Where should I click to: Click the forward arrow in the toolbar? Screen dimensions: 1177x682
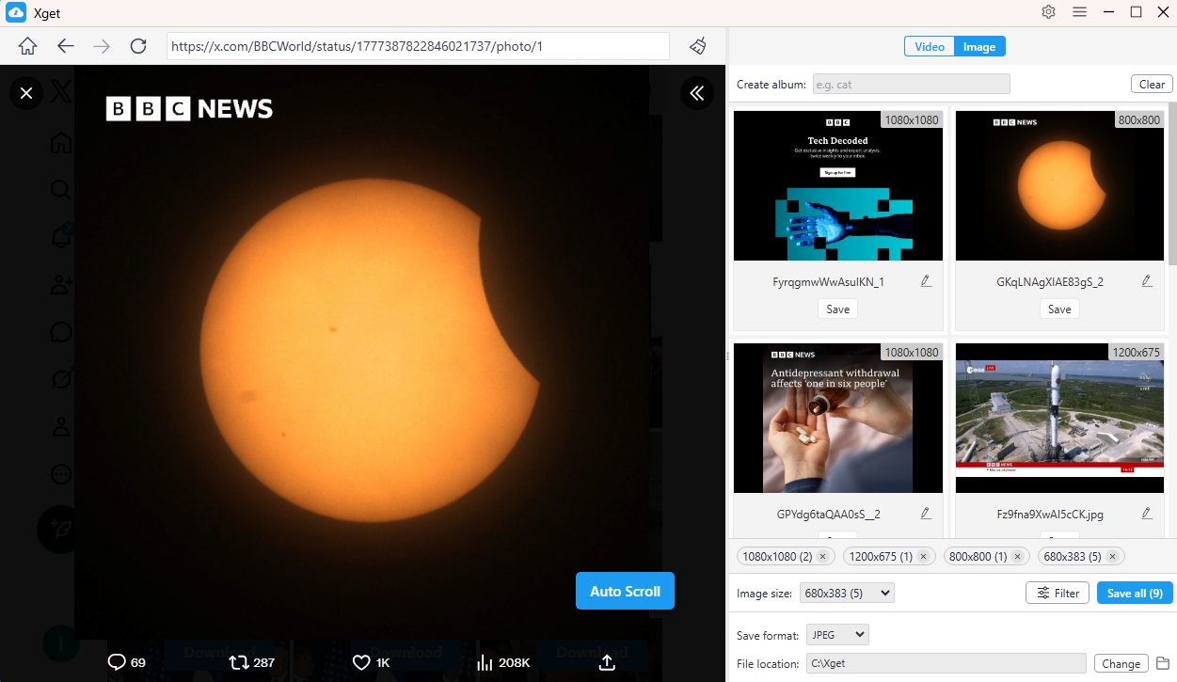(x=102, y=46)
